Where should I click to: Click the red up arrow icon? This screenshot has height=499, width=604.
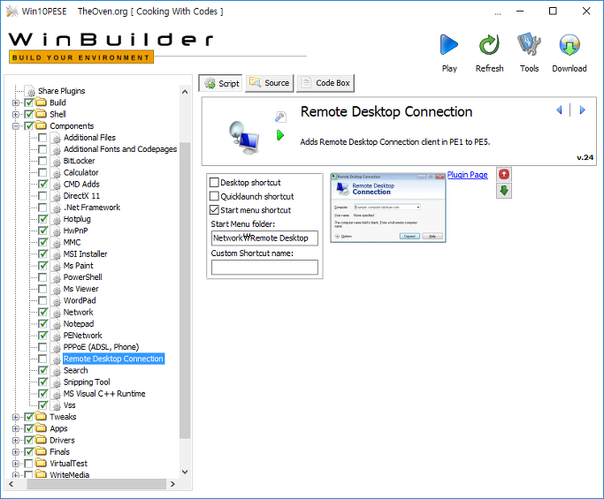click(504, 175)
